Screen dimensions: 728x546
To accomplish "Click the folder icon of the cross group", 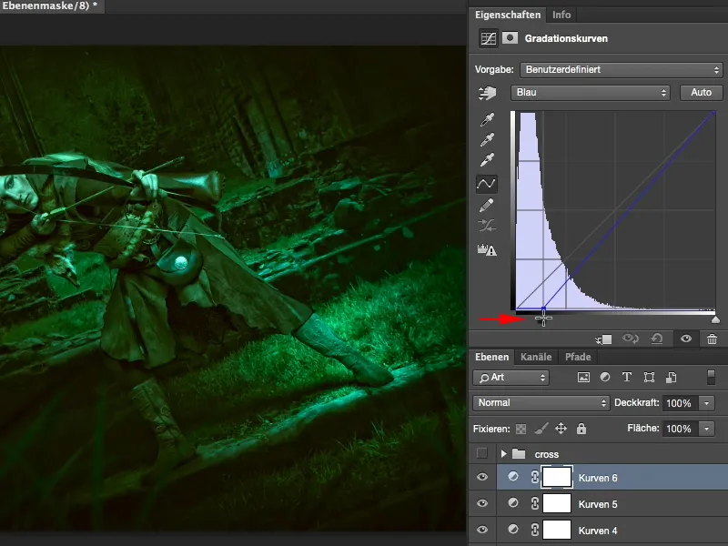I will 519,454.
